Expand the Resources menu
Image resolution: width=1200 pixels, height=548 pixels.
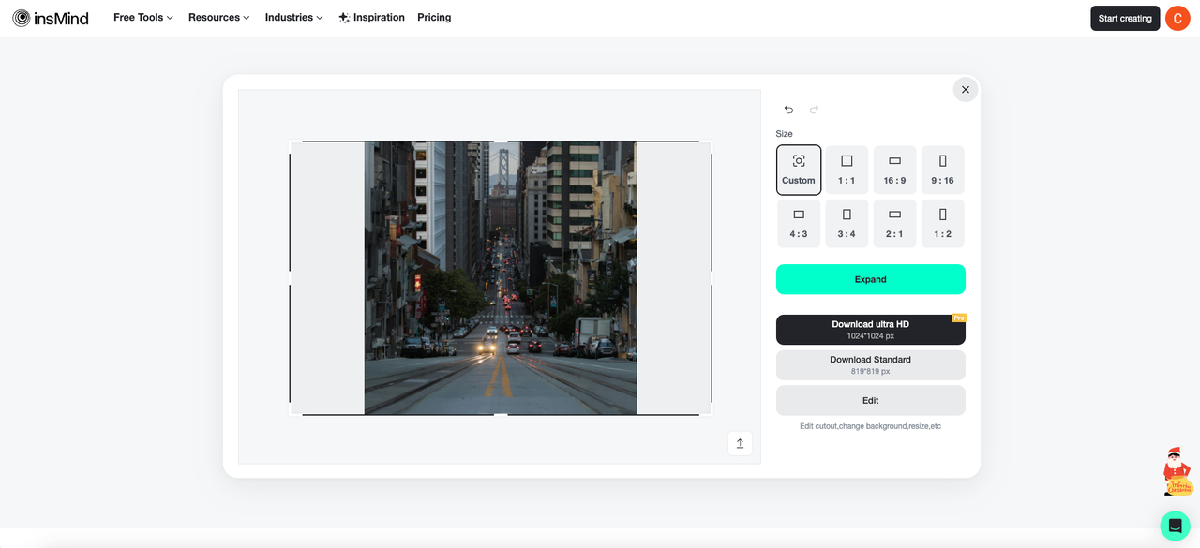click(x=219, y=18)
